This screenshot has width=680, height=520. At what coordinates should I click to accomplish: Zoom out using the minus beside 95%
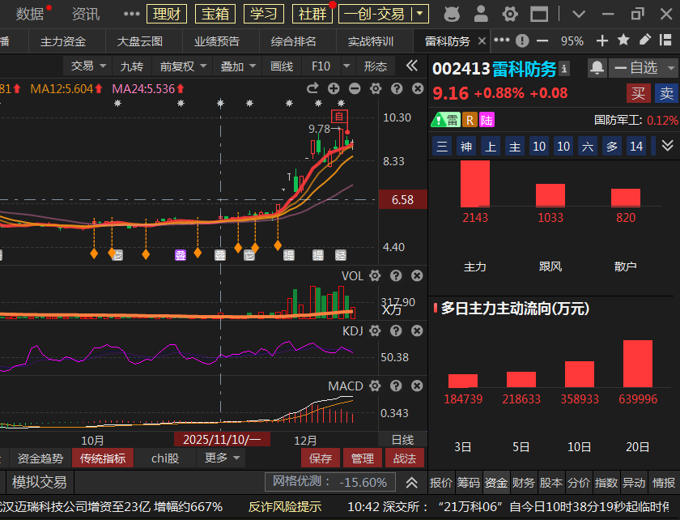[x=542, y=41]
